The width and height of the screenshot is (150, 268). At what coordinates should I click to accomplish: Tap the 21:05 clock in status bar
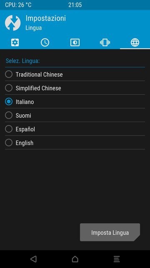(x=75, y=5)
